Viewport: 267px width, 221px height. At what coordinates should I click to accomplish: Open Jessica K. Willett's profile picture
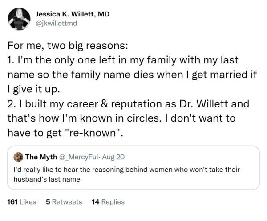19,19
